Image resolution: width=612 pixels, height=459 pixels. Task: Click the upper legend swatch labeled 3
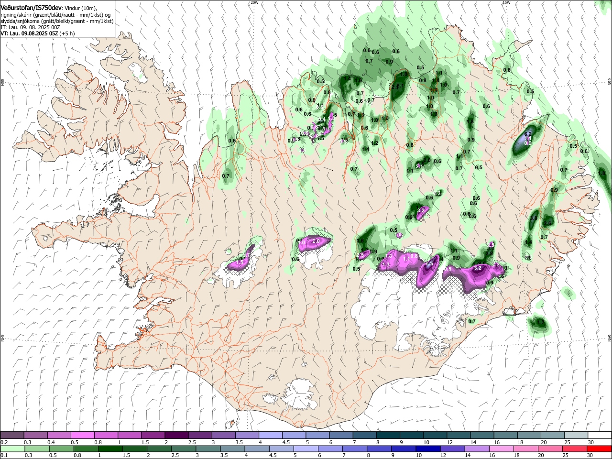pos(223,436)
